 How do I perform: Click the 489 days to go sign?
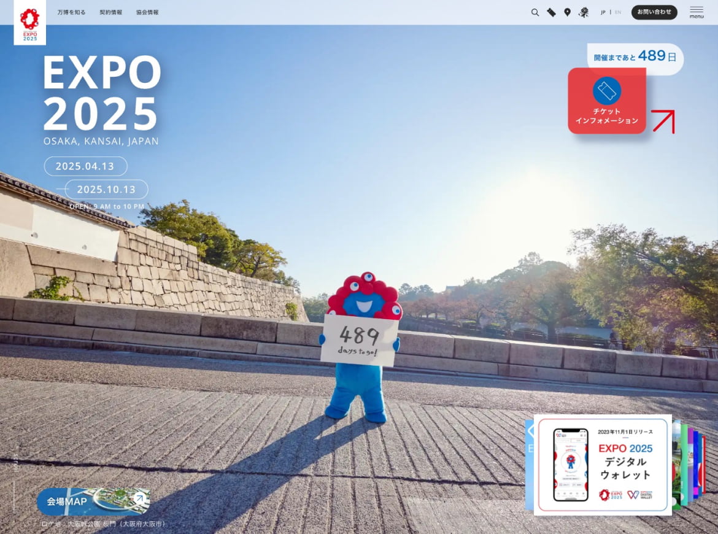[x=359, y=340]
